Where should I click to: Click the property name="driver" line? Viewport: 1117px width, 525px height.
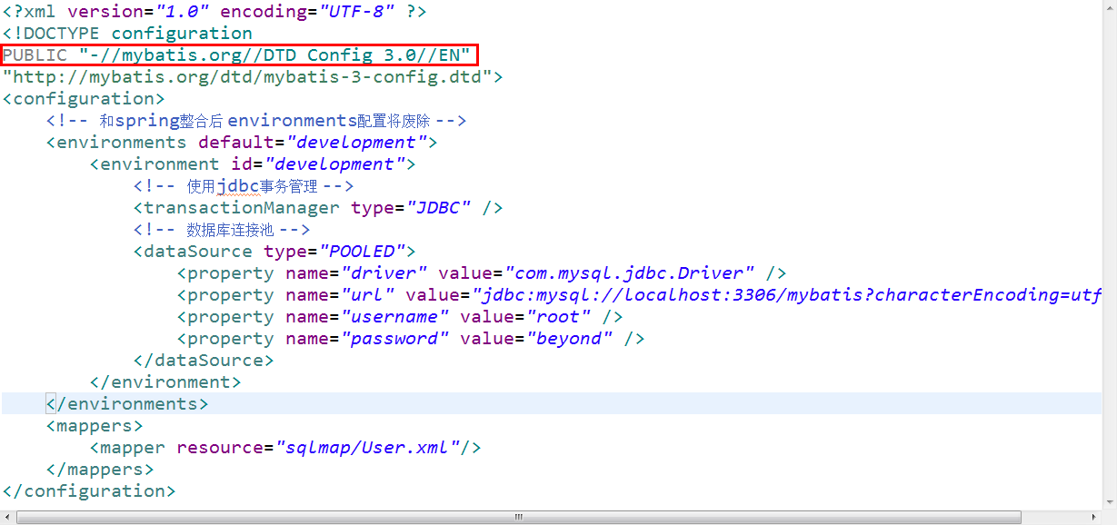482,273
